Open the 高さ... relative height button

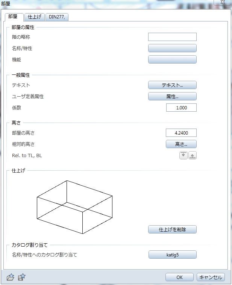tap(181, 144)
